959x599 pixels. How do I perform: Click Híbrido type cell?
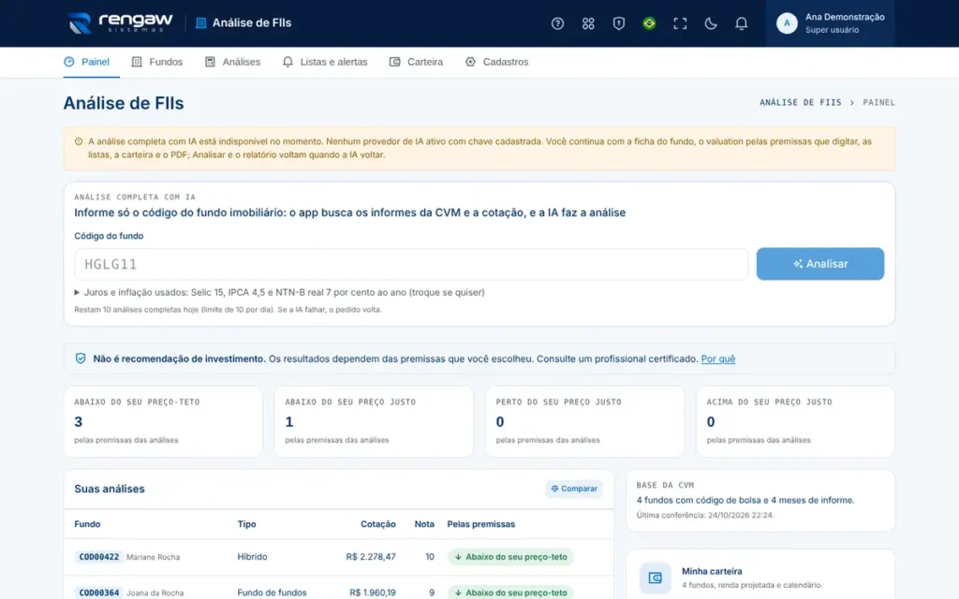pyautogui.click(x=252, y=557)
